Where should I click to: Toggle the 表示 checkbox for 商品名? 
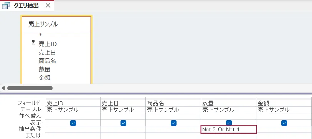[173, 123]
